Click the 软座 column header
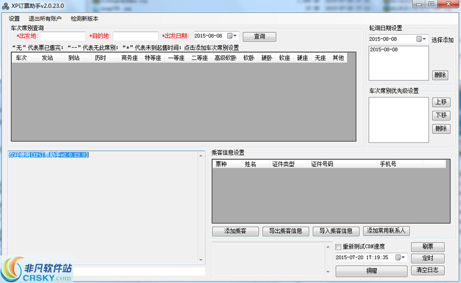Viewport: 461px width, 283px height. point(285,57)
